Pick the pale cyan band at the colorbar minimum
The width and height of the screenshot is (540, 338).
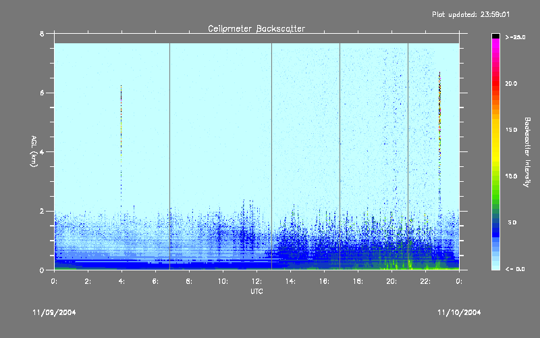click(x=495, y=266)
